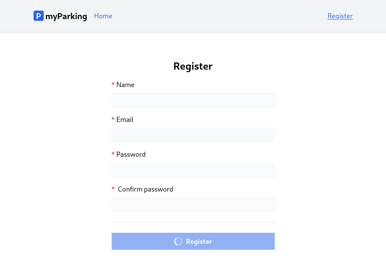Click the red asterisk beside Name
This screenshot has width=386, height=268.
pos(113,84)
